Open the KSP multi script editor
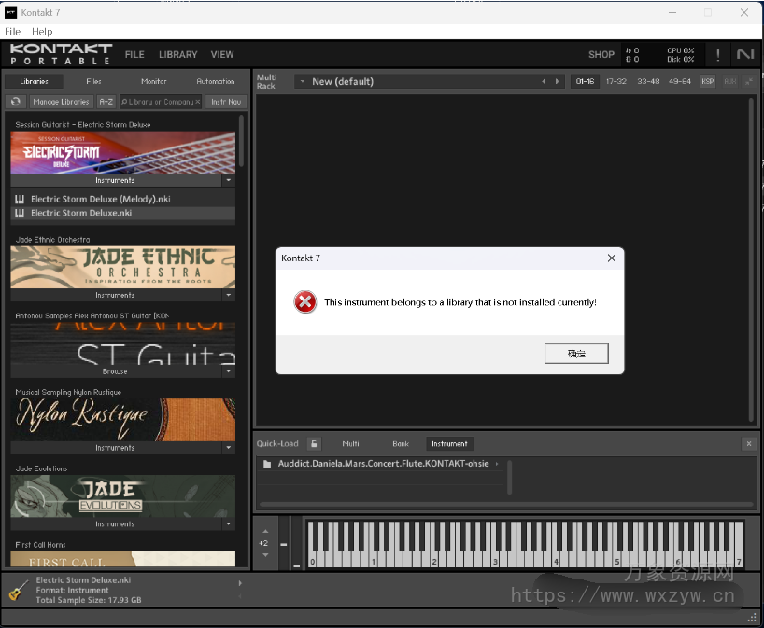Image resolution: width=764 pixels, height=628 pixels. [707, 82]
